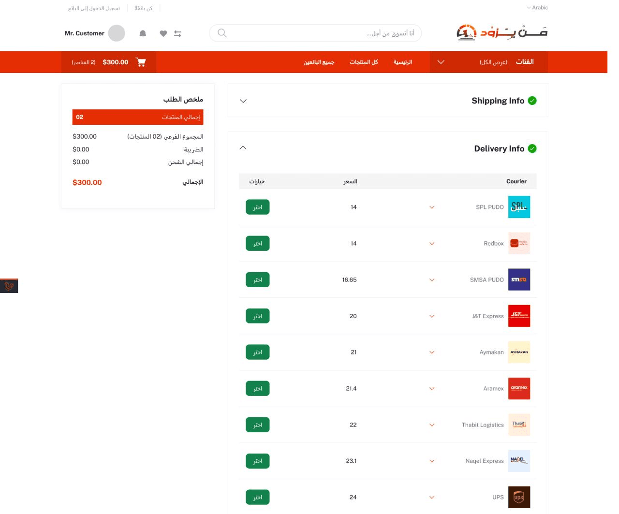Expand details chevron for Naqel Express
619x514 pixels.
432,461
